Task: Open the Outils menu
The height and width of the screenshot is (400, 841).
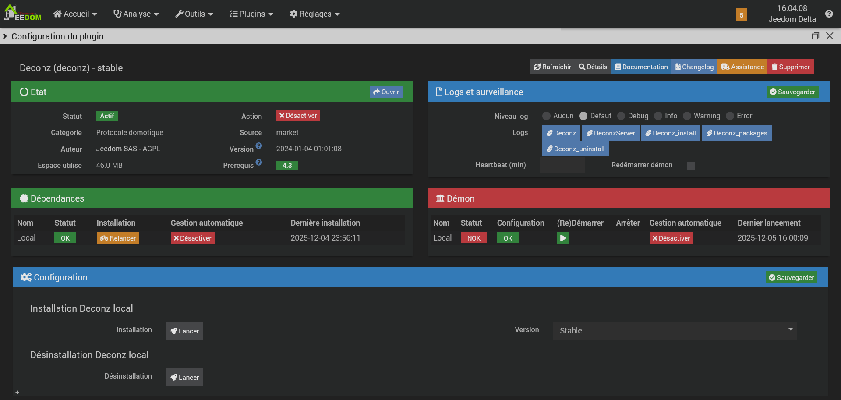Action: pyautogui.click(x=194, y=14)
